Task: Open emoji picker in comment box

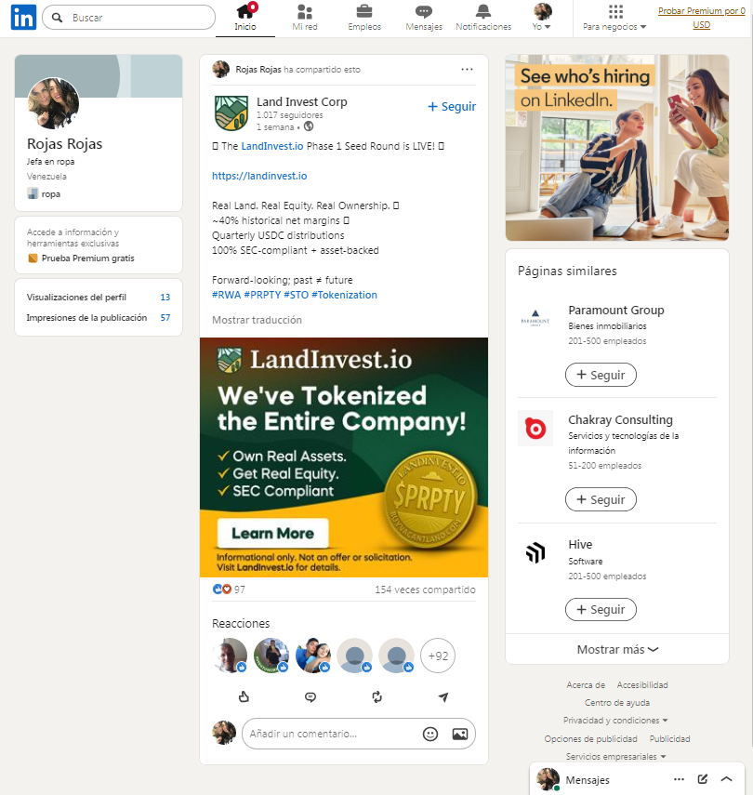Action: point(430,734)
